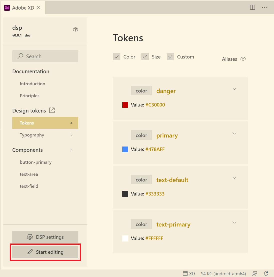The width and height of the screenshot is (274, 277).
Task: Expand the primary token card
Action: click(234, 133)
